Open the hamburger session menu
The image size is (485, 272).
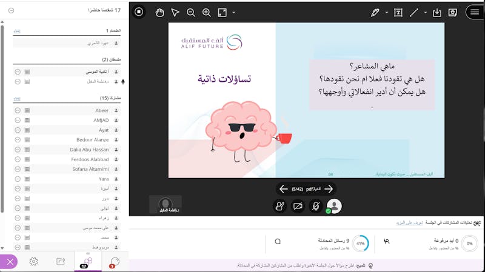pos(474,12)
